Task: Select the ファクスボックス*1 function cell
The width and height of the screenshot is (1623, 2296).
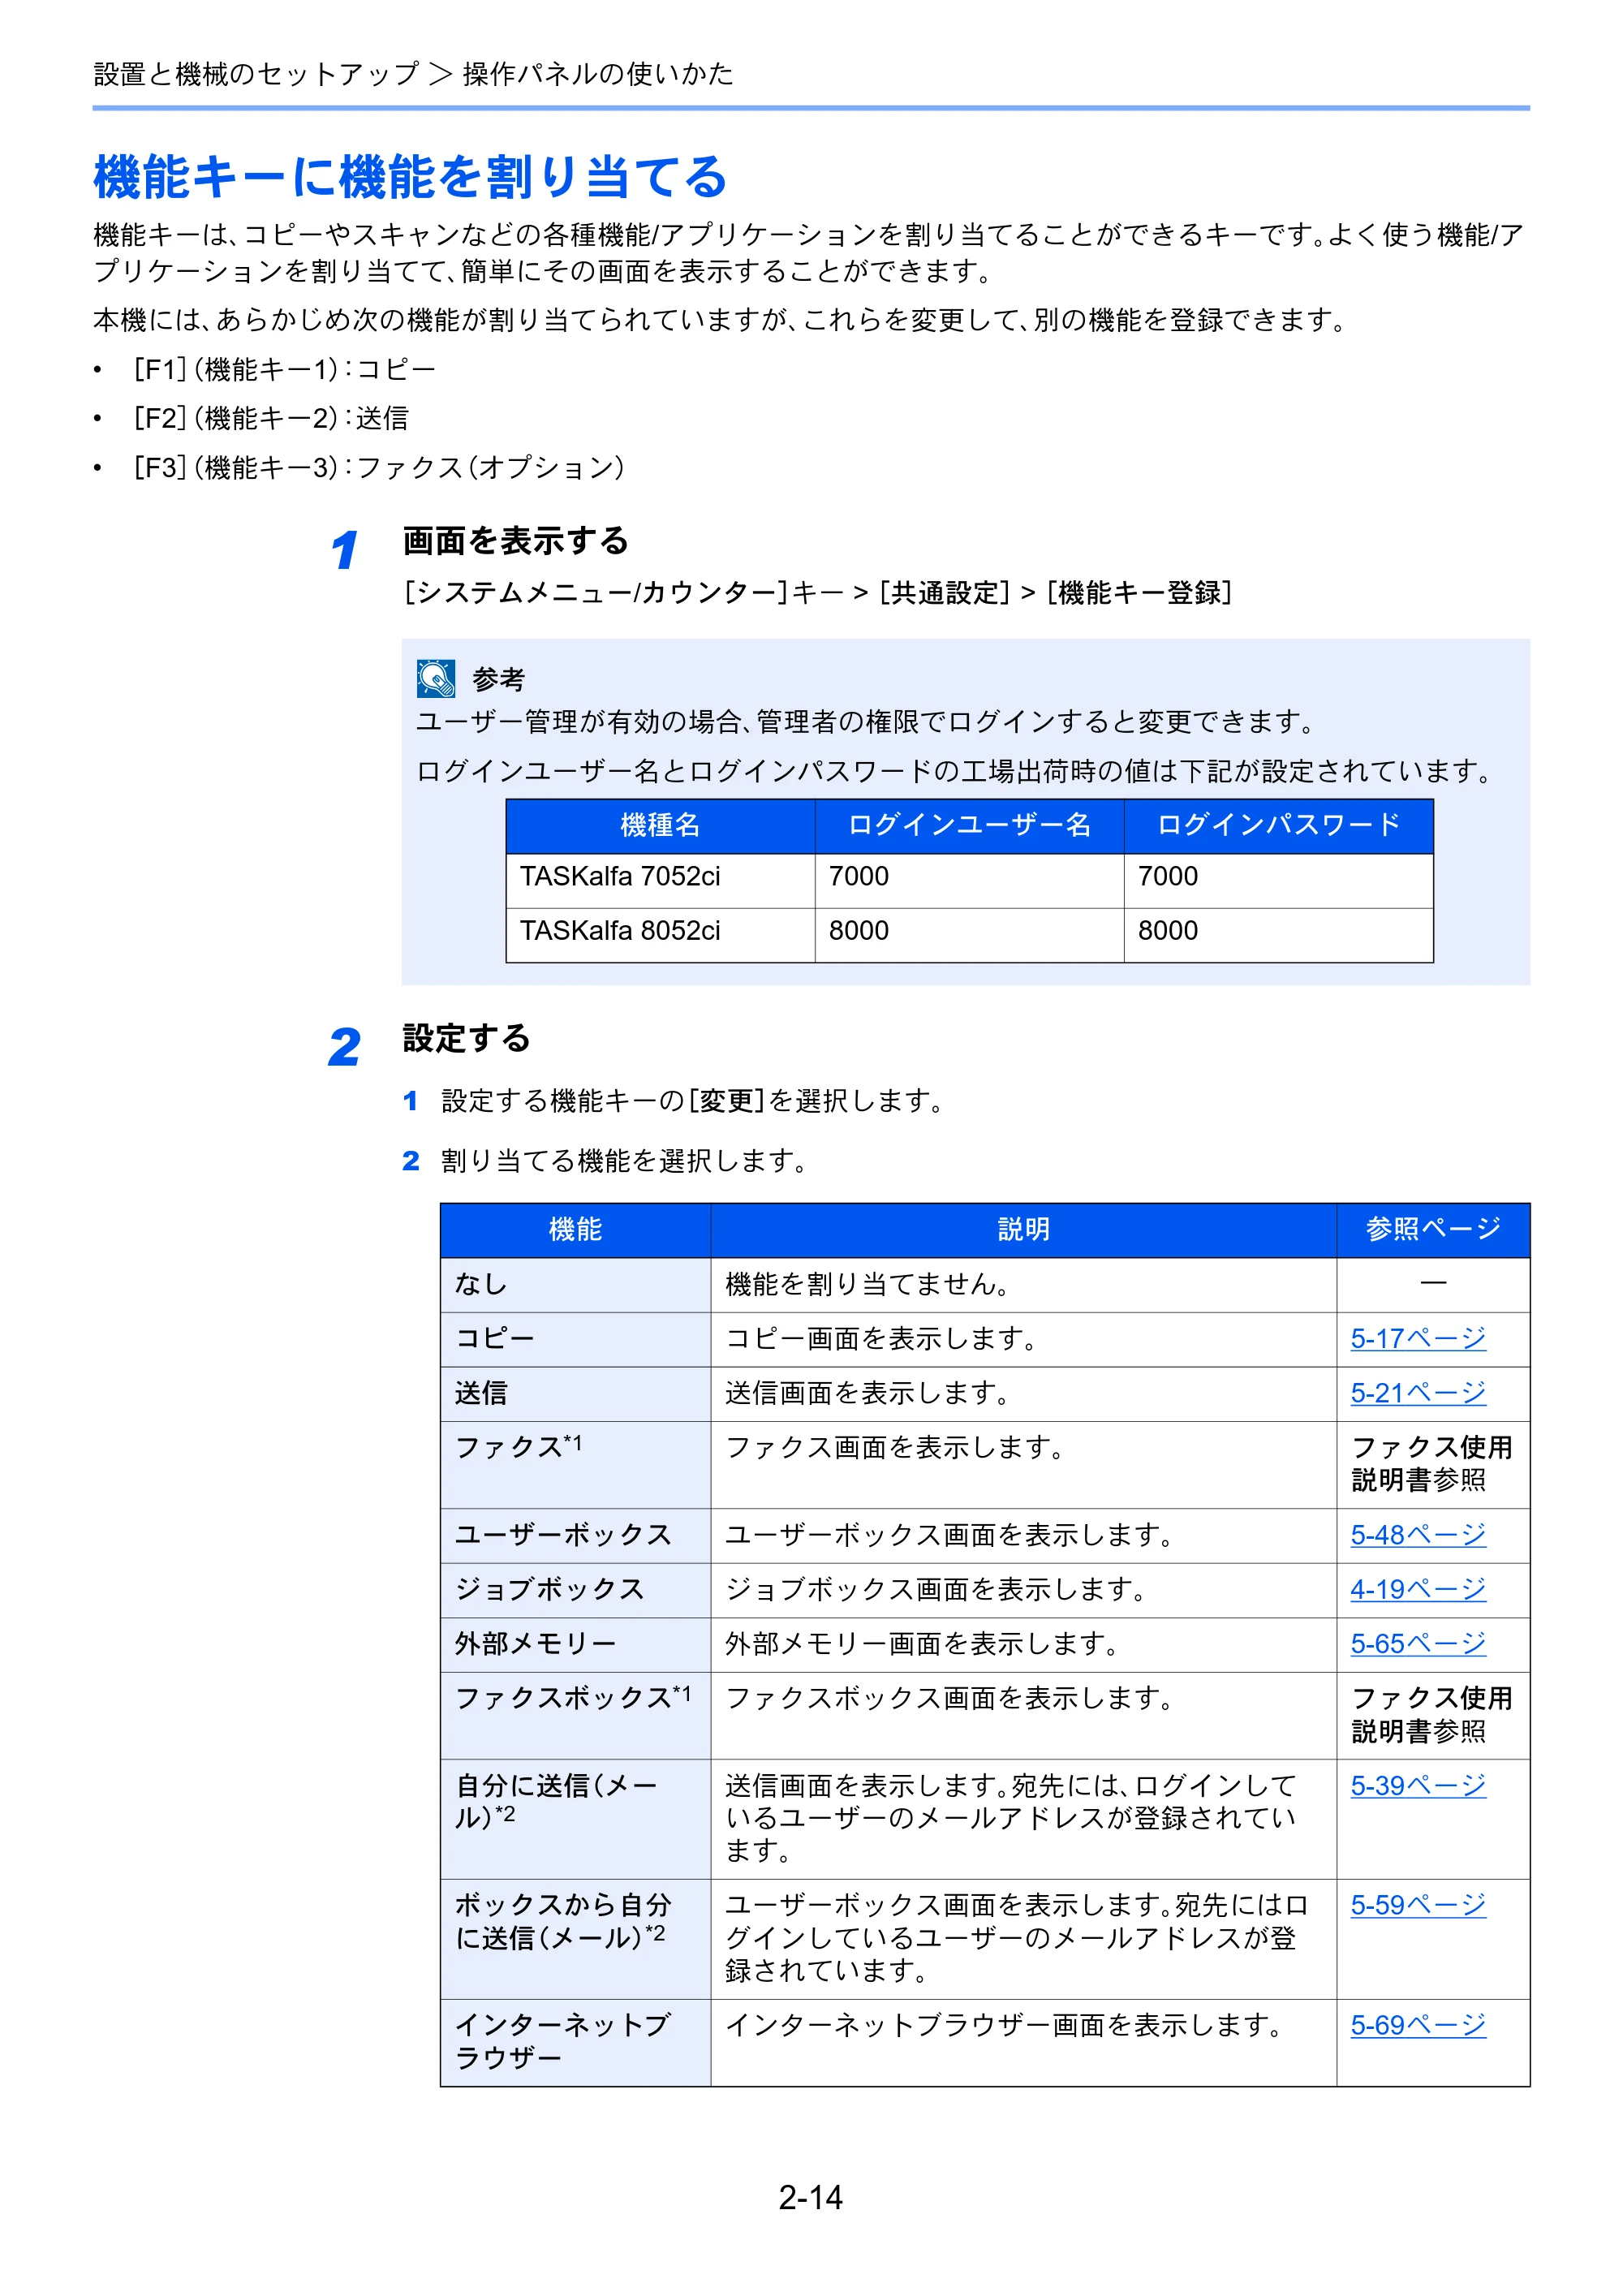Action: click(x=575, y=1715)
